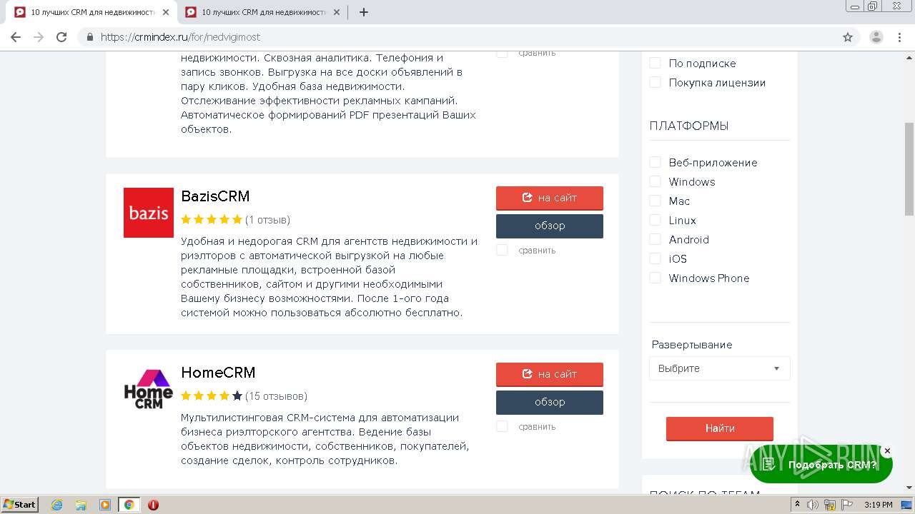The height and width of the screenshot is (514, 915).
Task: Click the Home CRM logo thumbnail
Action: pos(149,389)
